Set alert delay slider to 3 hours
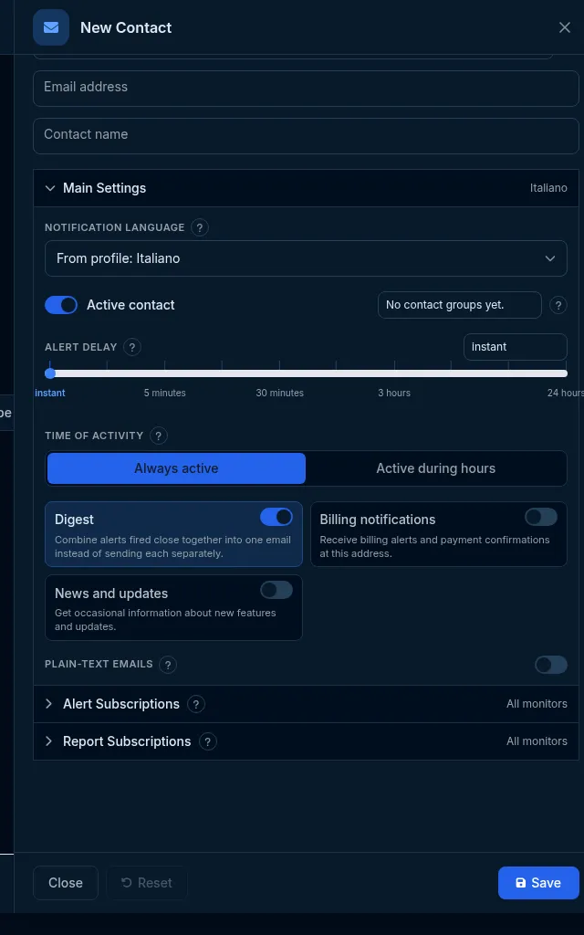This screenshot has height=935, width=584. (x=394, y=373)
